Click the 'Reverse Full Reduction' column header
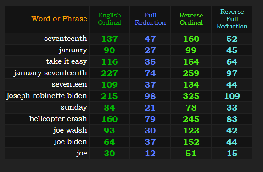The image size is (263, 172). pos(232,19)
